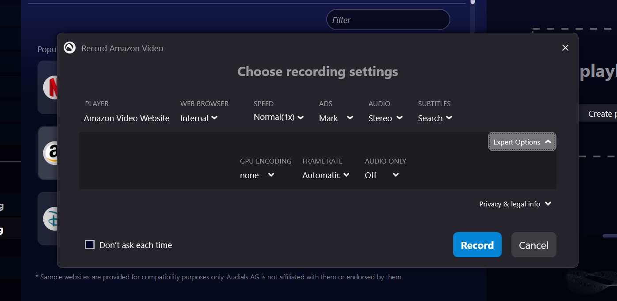Click the sample websites disclaimer text
The image size is (617, 301).
219,277
